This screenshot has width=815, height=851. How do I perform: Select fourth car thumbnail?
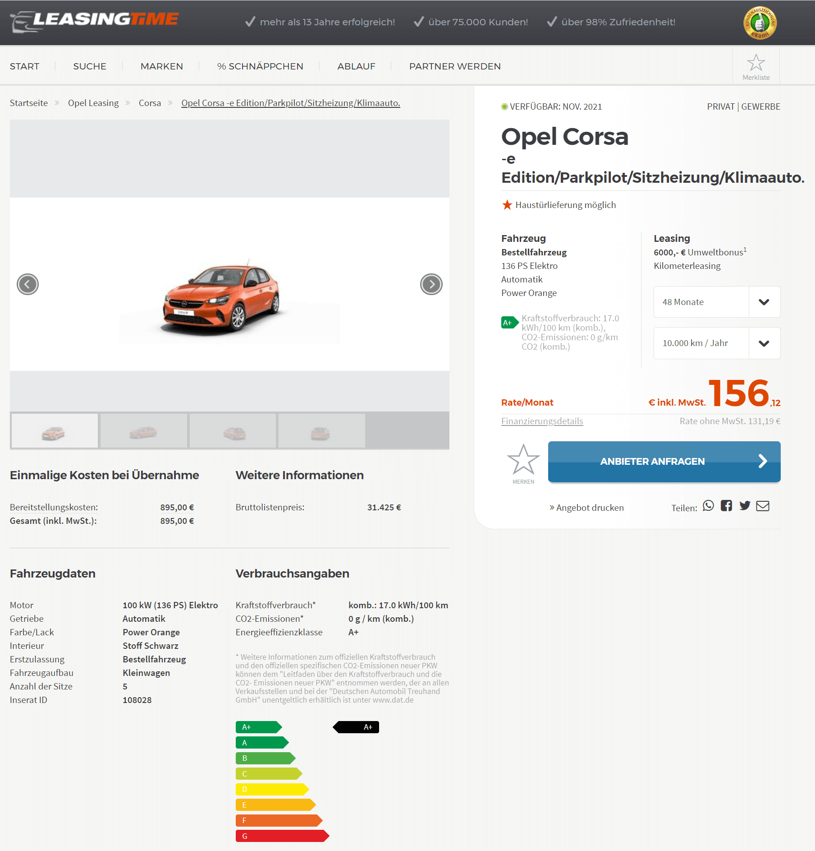pos(322,431)
